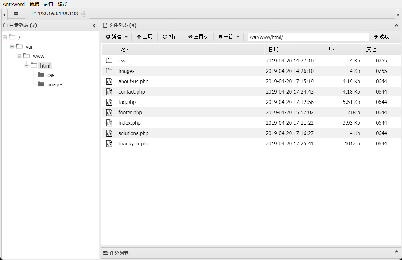Screen dimensions: 402x260
Task: Open the 书签 bookmarks dropdown
Action: 229,37
